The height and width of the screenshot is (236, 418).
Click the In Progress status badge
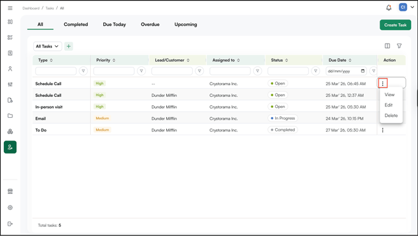click(x=283, y=118)
